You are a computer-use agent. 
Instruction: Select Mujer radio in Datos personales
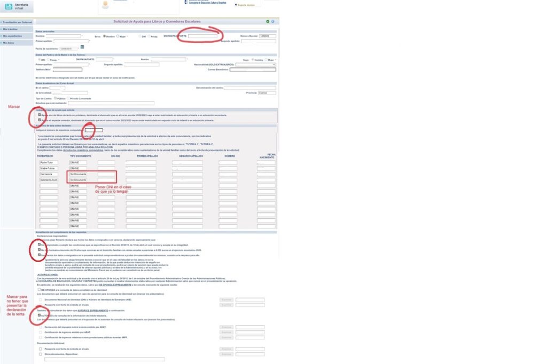point(118,36)
